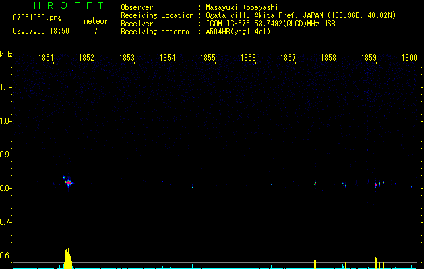
Task: Click the 1853 time axis label
Action: coord(127,58)
